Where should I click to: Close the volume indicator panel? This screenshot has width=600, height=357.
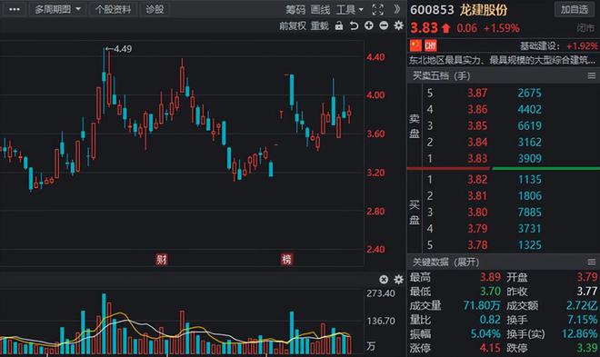tap(384, 280)
